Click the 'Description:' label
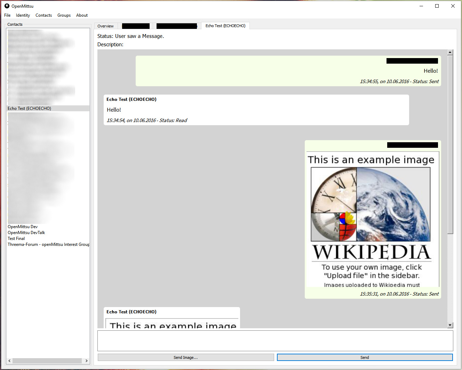 (110, 45)
